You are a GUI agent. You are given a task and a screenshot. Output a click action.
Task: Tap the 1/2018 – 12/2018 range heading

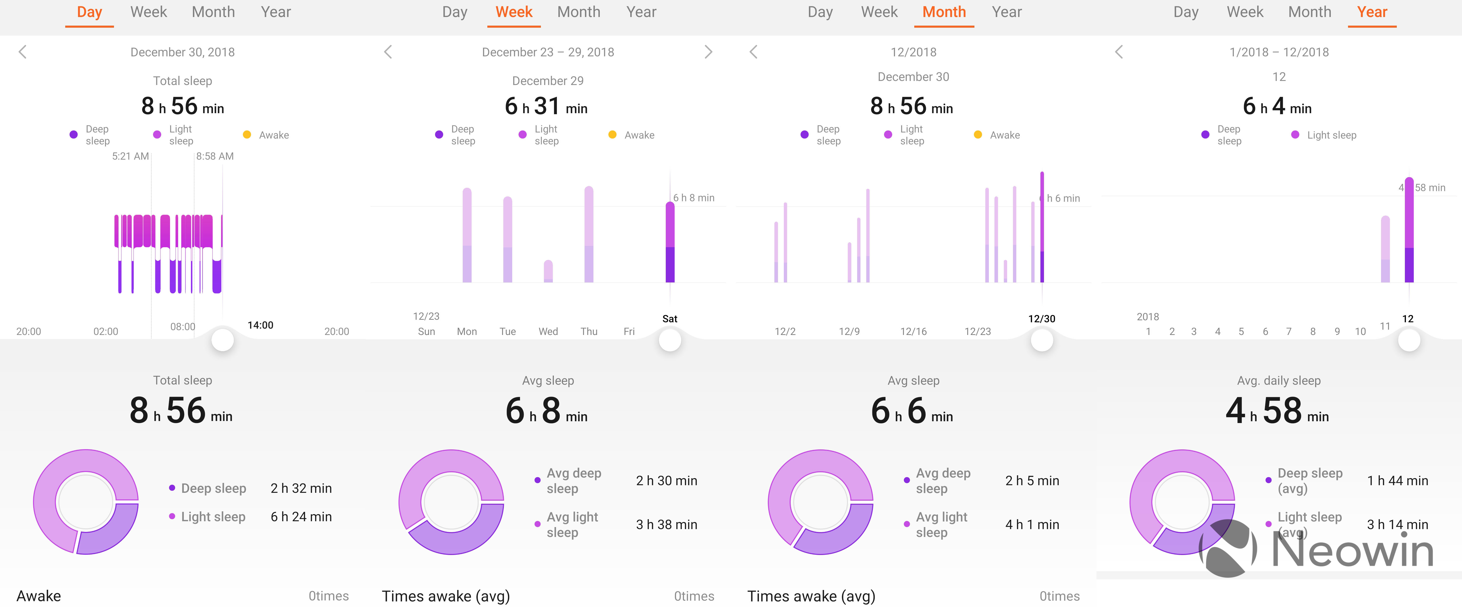[x=1279, y=52]
